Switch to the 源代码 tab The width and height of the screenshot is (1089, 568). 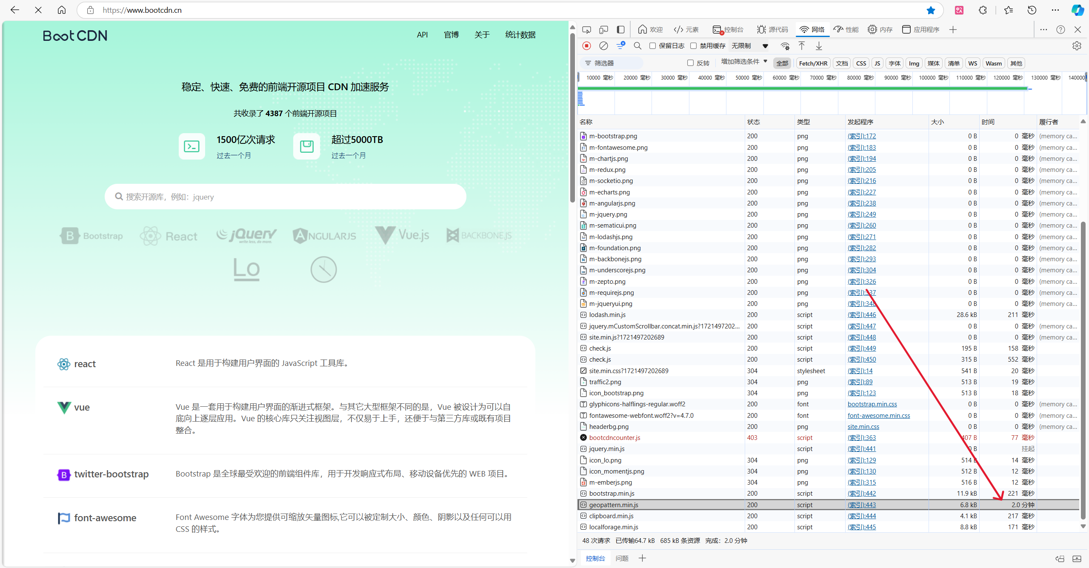tap(772, 29)
